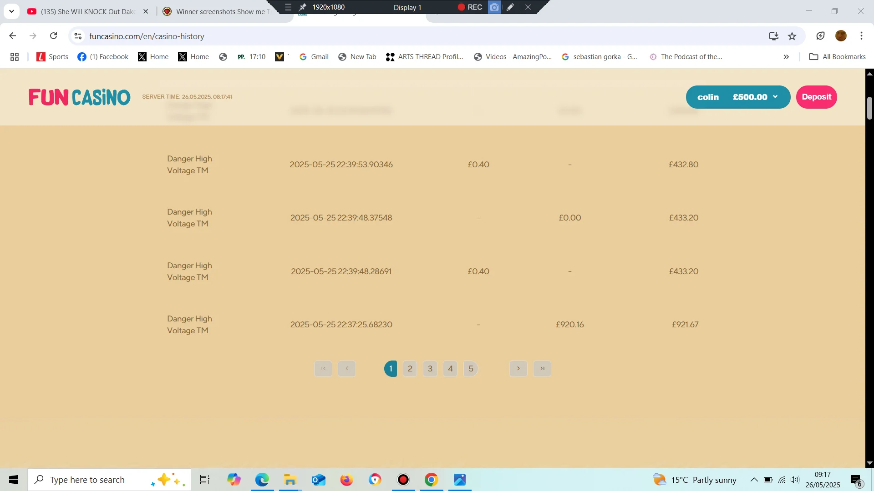Image resolution: width=874 pixels, height=491 pixels.
Task: Click recorder screenshot camera icon
Action: [494, 7]
